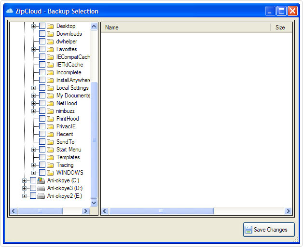Expand the Ani-okoye3 (D:) drive node
Screen dimensions: 303x247
[24, 188]
